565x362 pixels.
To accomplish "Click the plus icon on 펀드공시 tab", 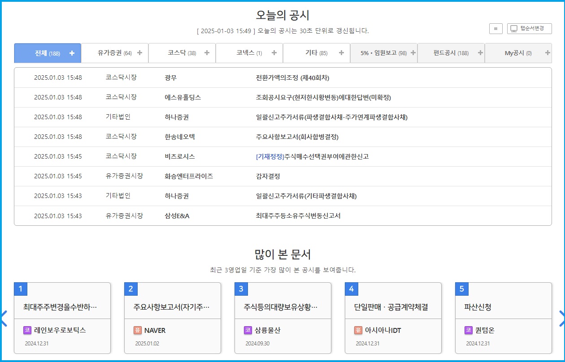I will (480, 52).
